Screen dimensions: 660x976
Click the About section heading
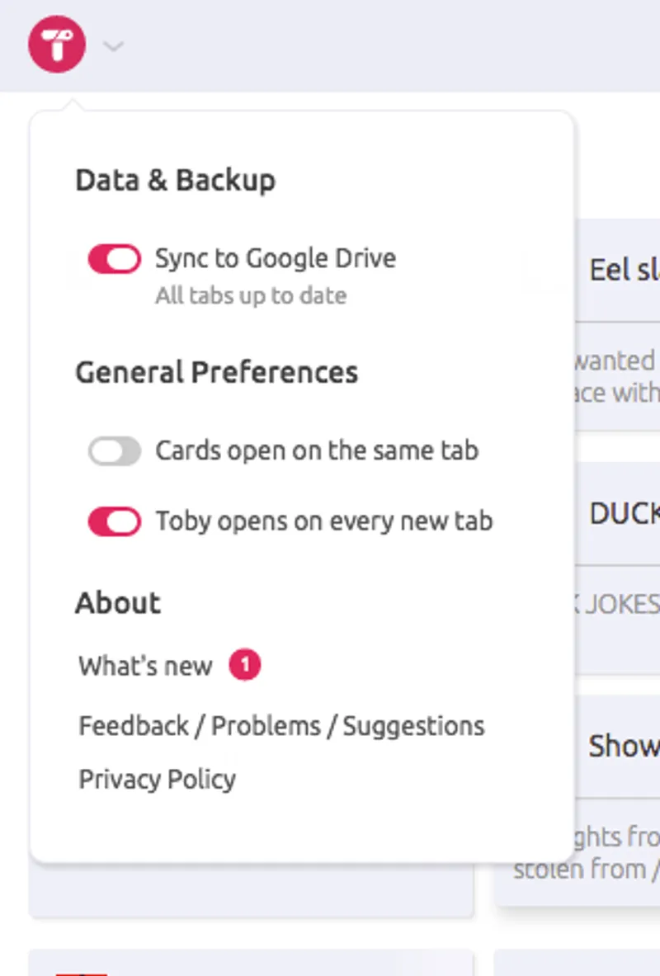(118, 603)
